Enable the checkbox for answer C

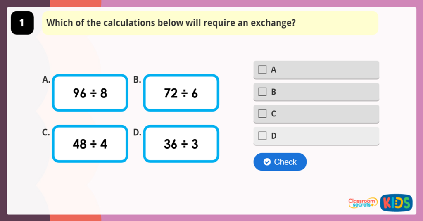(262, 114)
